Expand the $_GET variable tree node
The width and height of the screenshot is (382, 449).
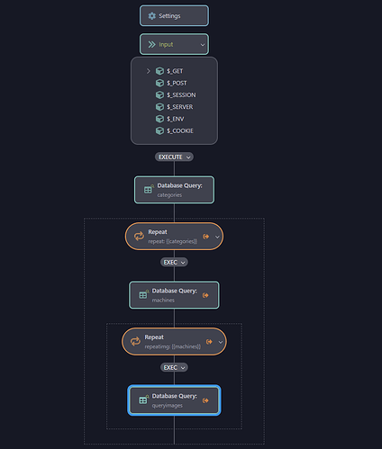pos(148,71)
